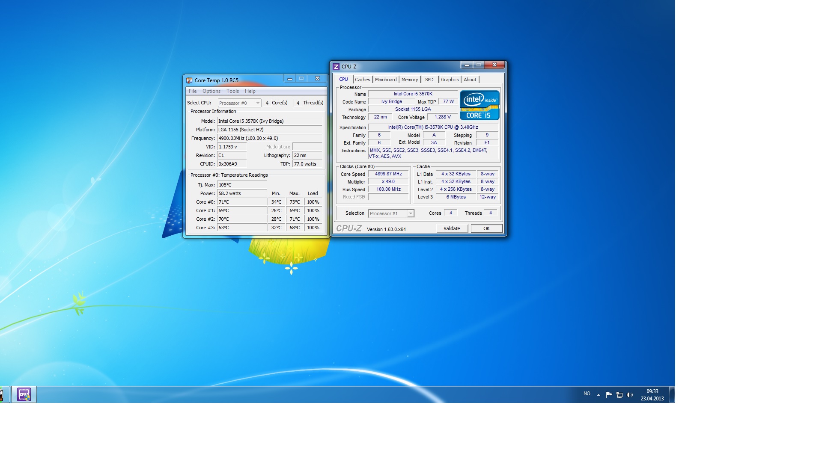Click the Show desktop strip

(x=672, y=394)
